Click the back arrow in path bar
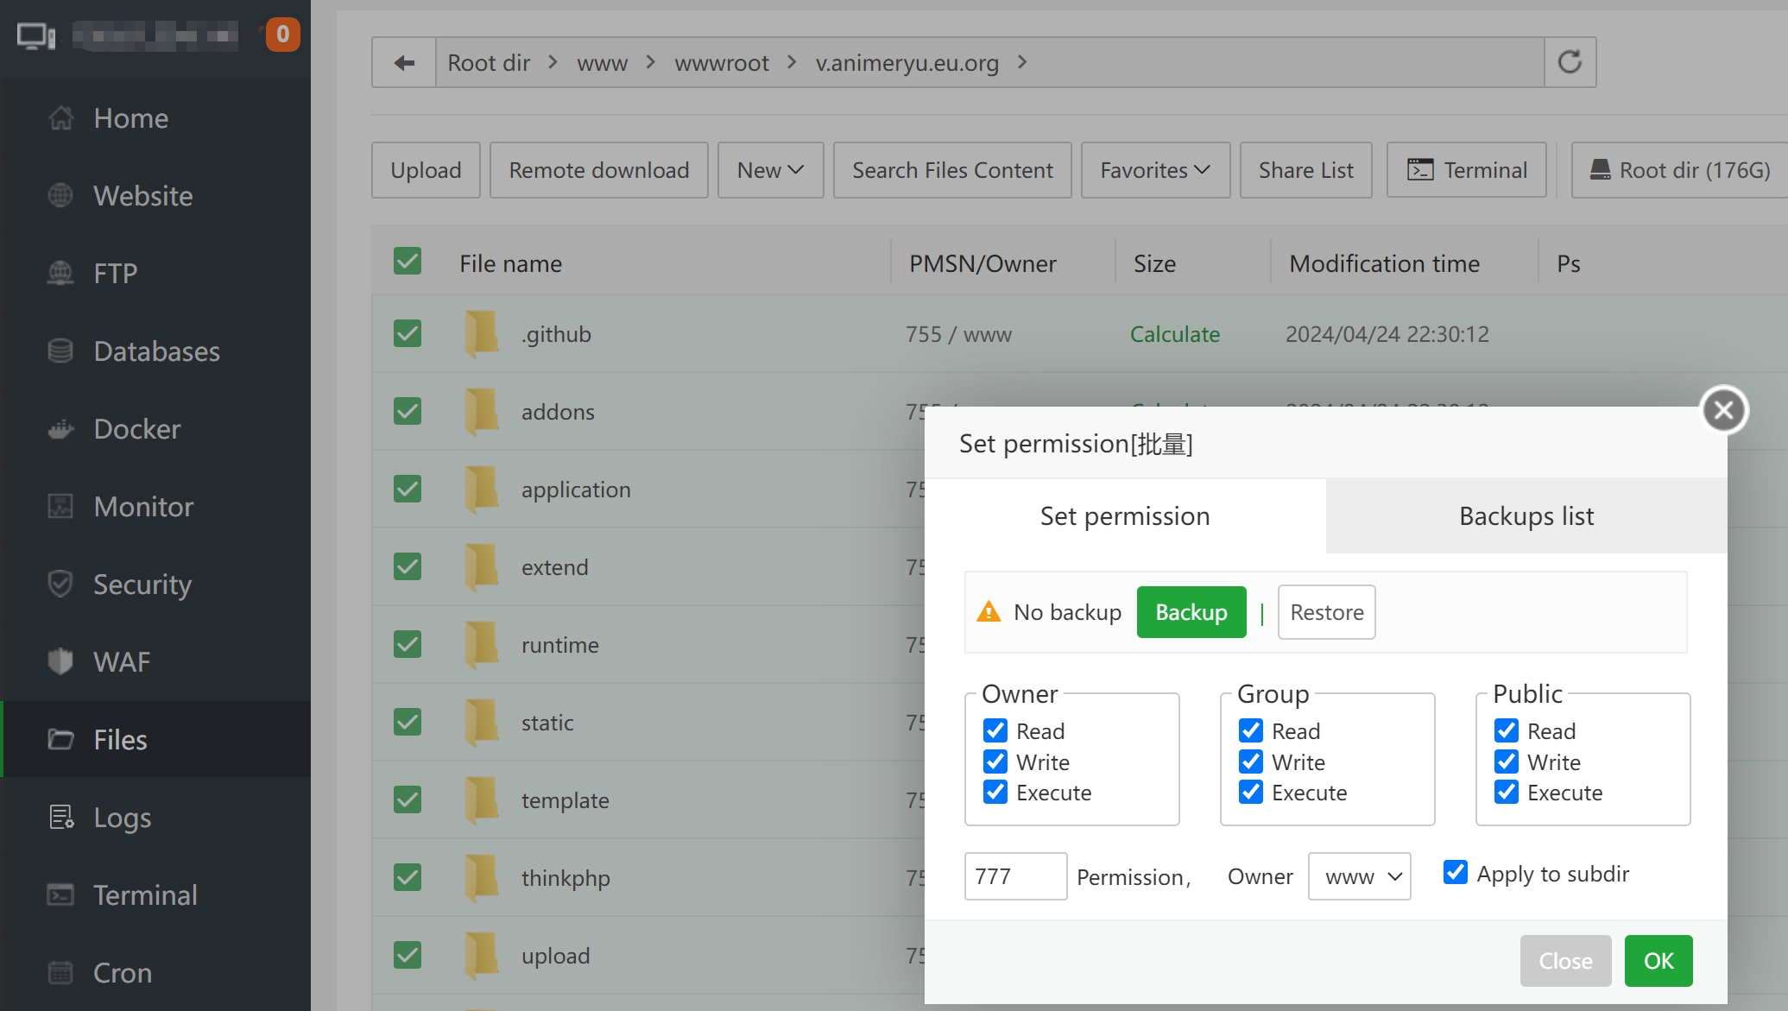 [x=404, y=62]
